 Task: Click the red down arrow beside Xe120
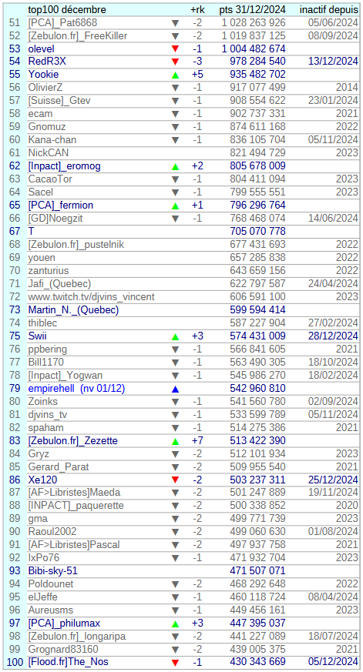(x=175, y=480)
